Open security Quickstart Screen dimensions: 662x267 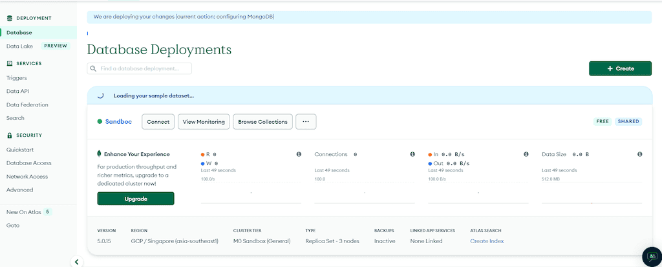(x=20, y=150)
